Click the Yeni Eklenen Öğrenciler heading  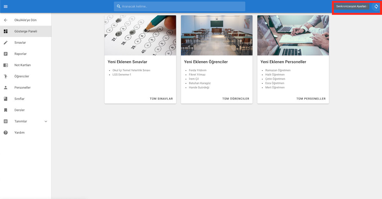[206, 62]
